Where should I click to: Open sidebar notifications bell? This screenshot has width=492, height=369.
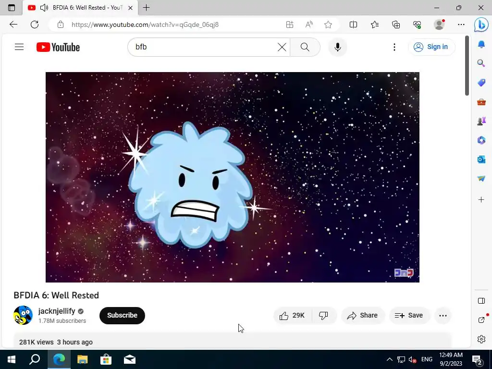tap(481, 44)
